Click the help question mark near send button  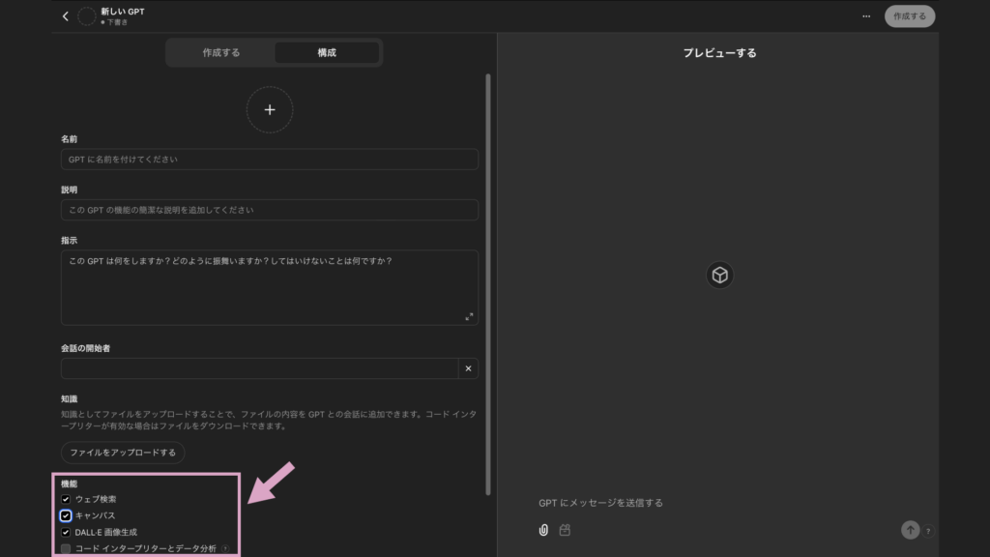(x=929, y=531)
